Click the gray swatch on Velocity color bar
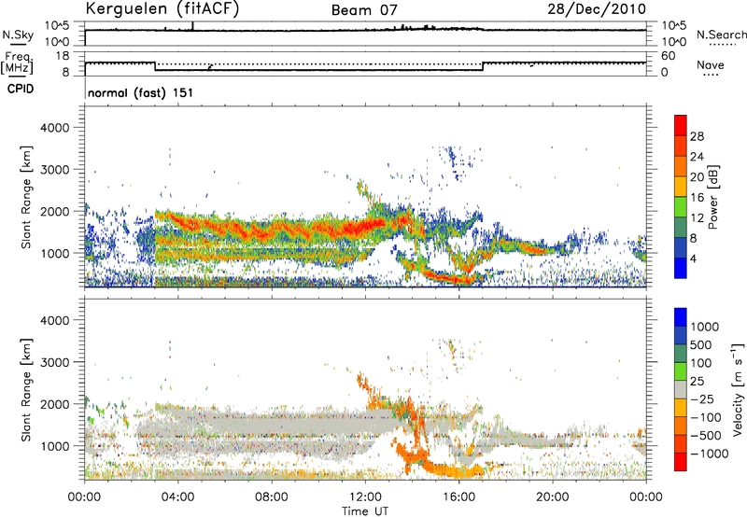Image resolution: width=747 pixels, height=517 pixels. [x=681, y=390]
